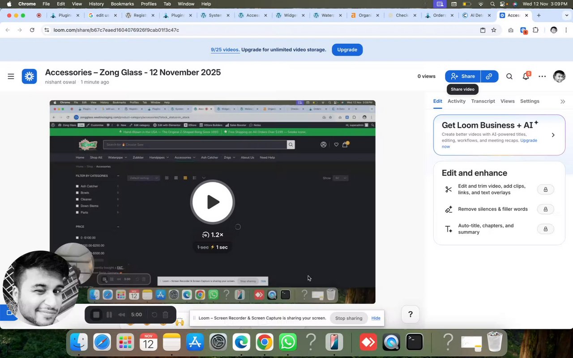Open Terminal from the Dock
573x358 pixels.
point(415,343)
